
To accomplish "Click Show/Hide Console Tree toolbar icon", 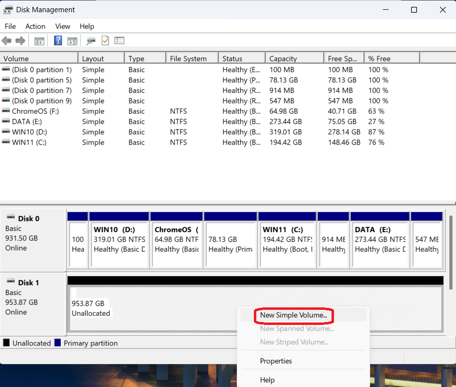I will [39, 41].
